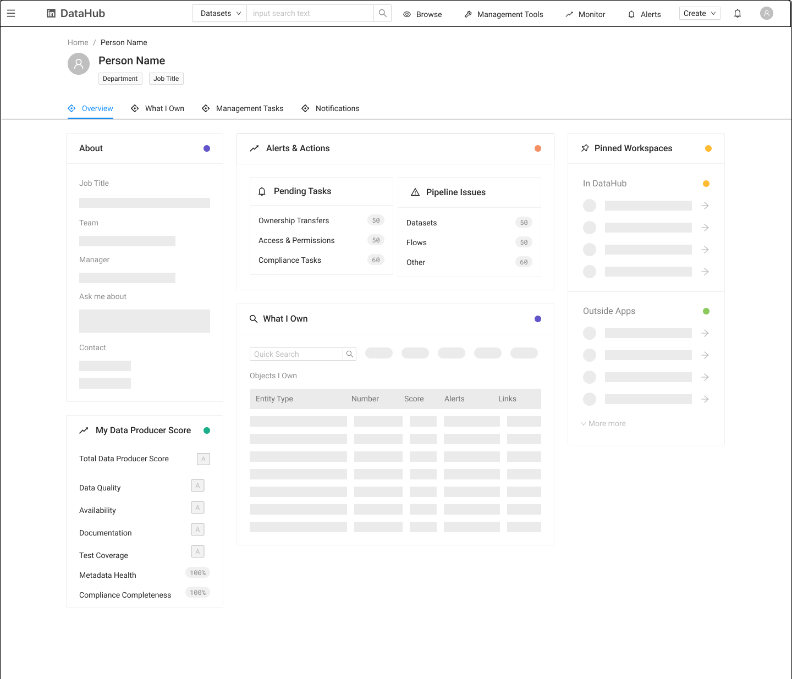Click the Links column header
792x679 pixels.
(x=507, y=399)
